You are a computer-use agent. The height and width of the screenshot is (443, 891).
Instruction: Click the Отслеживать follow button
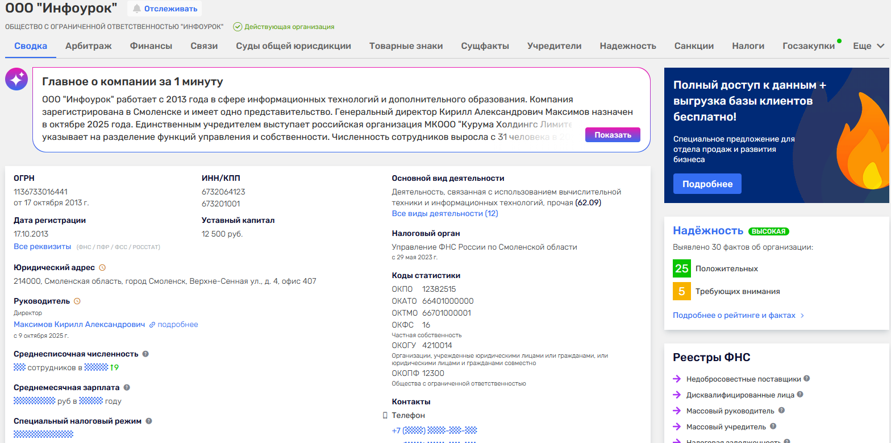(x=165, y=9)
